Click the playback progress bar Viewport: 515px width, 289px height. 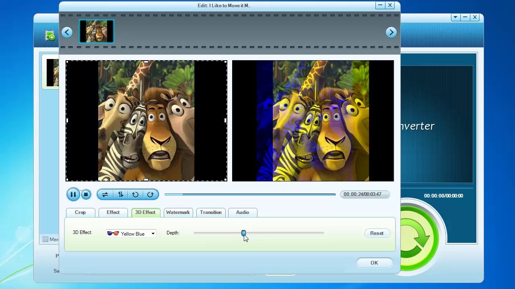point(250,194)
